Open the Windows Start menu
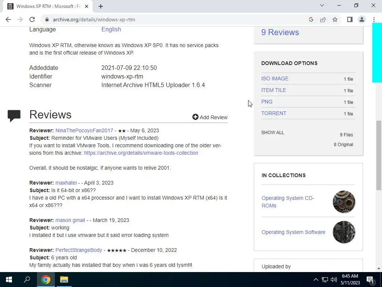382x287 pixels. (9, 280)
